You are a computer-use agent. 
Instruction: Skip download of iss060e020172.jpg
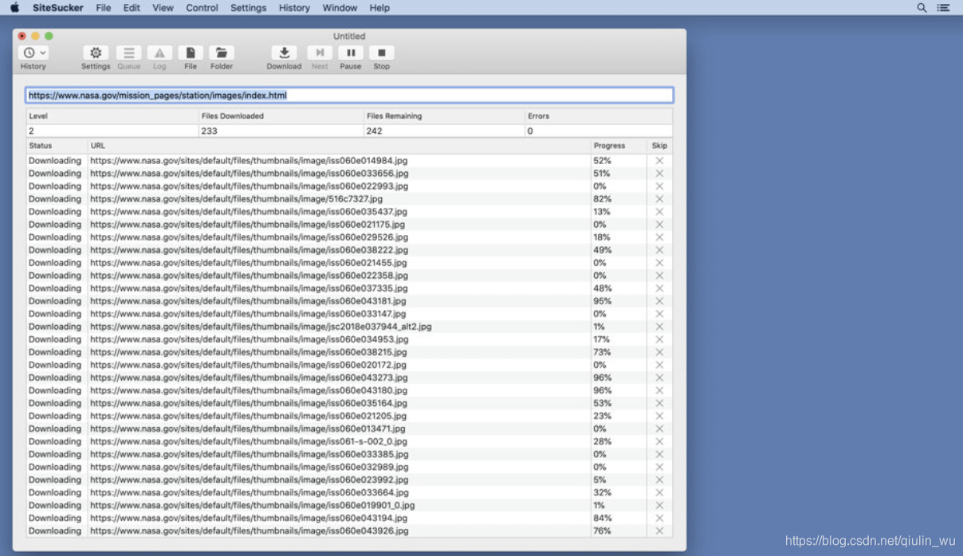659,365
